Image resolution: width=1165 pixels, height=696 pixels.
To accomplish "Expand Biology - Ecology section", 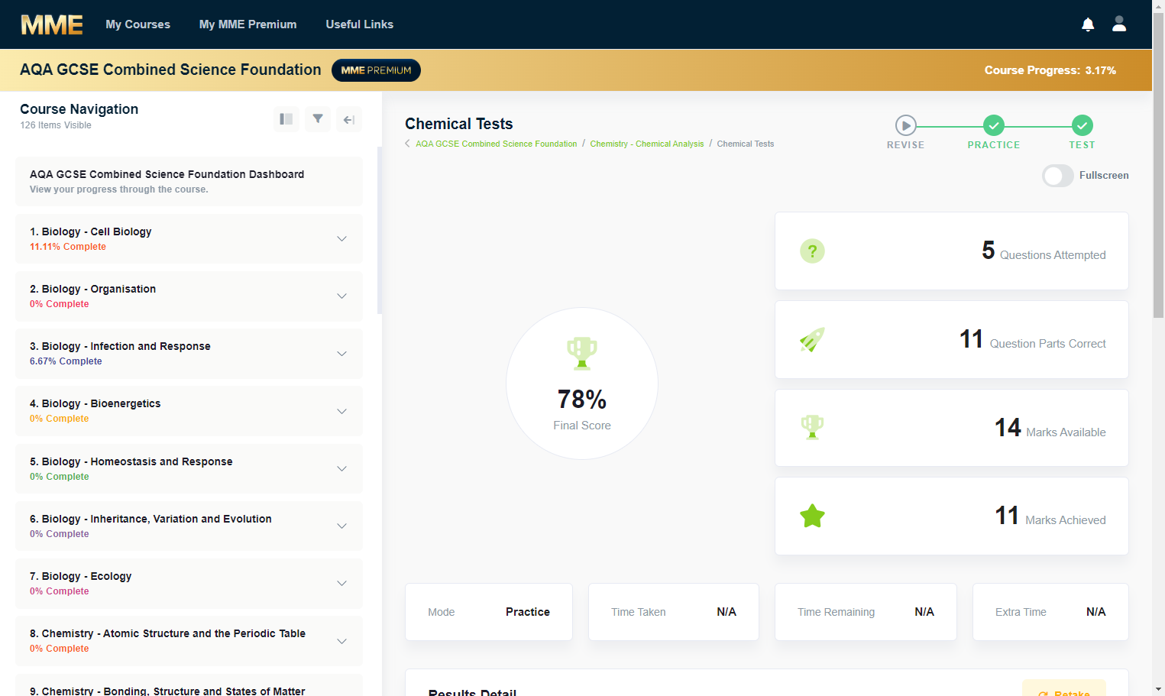I will (x=341, y=584).
